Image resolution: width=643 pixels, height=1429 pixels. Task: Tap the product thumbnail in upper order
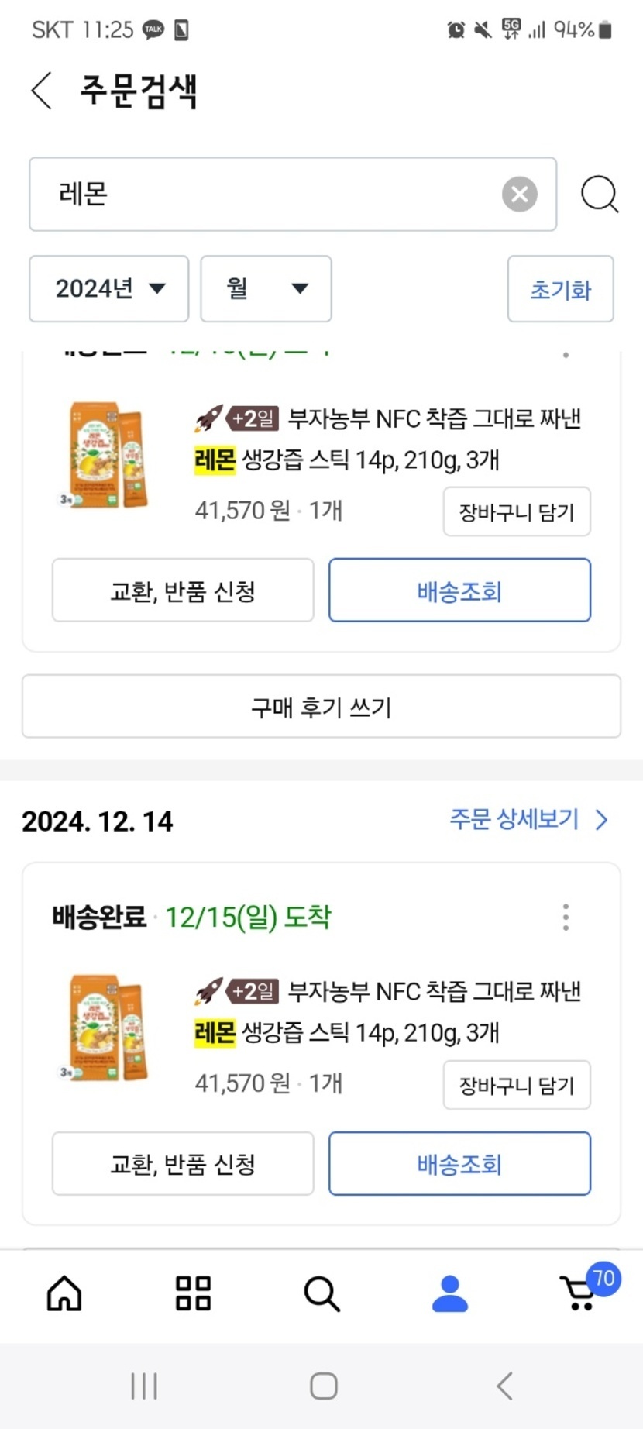click(x=105, y=454)
